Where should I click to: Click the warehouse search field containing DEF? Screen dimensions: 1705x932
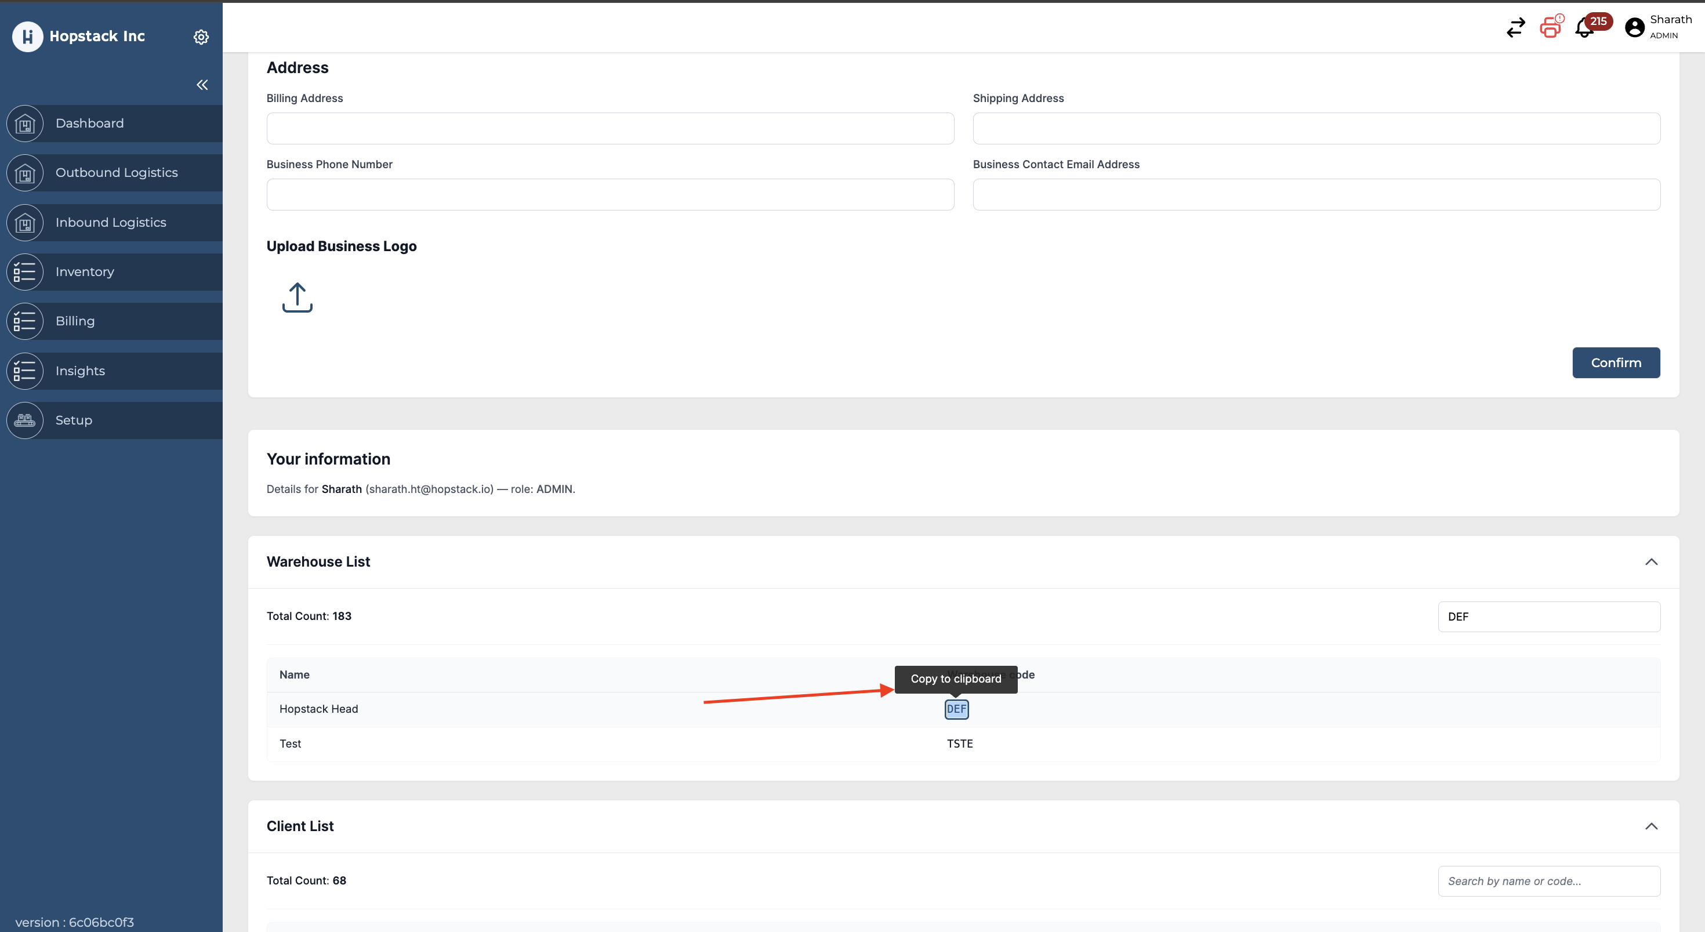(1549, 617)
